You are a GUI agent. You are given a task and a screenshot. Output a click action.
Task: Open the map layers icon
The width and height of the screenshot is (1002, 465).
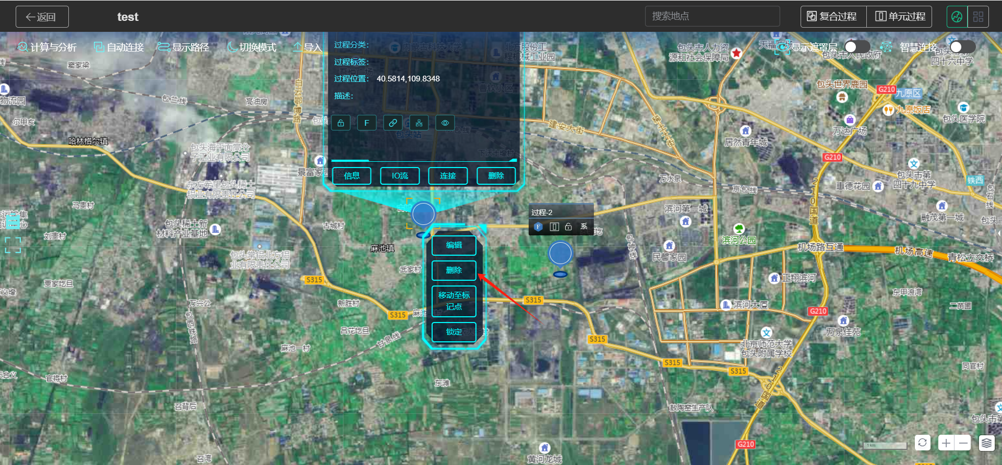click(x=986, y=443)
